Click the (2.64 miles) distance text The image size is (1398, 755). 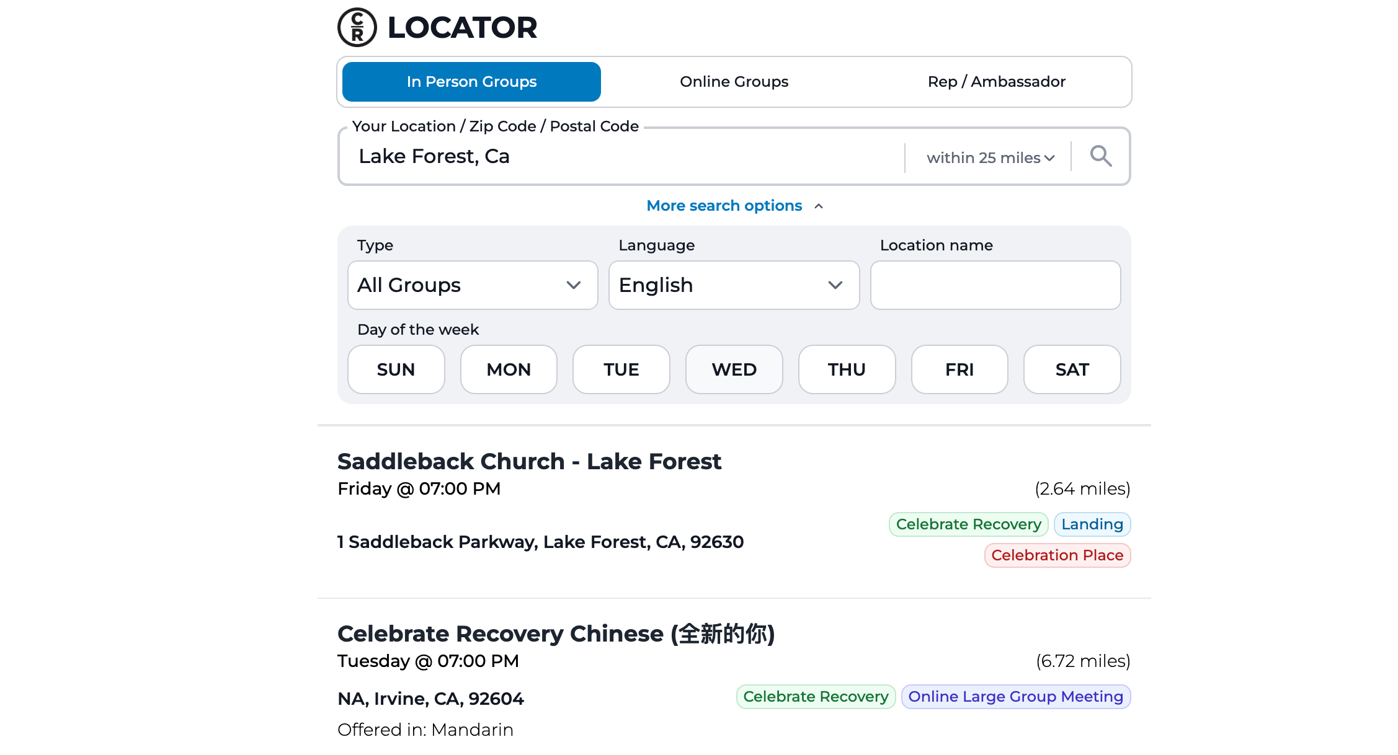tap(1082, 489)
